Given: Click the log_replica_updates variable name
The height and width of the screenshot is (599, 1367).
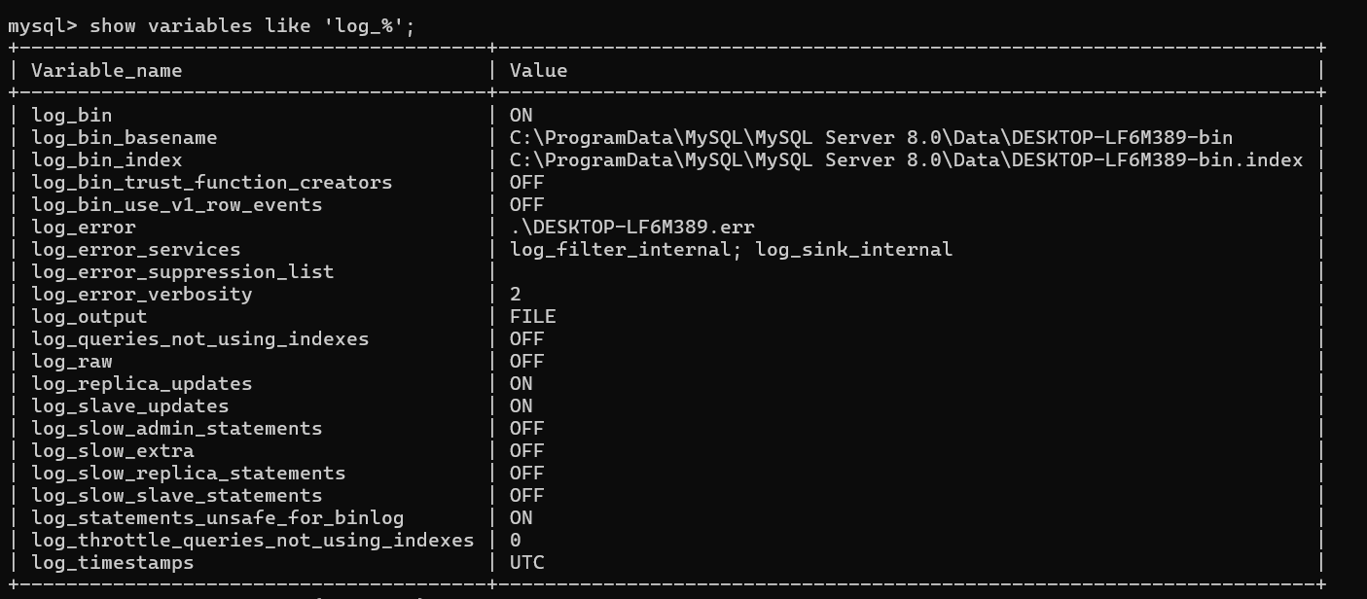Looking at the screenshot, I should pos(141,384).
